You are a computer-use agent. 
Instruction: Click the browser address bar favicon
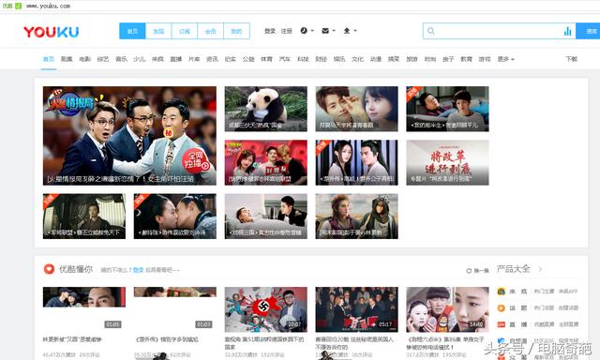pyautogui.click(x=19, y=6)
